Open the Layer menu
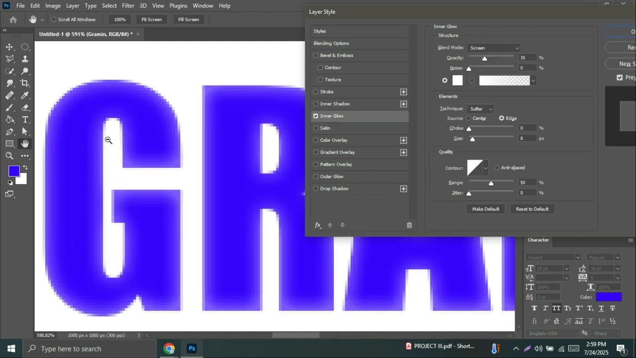The width and height of the screenshot is (636, 358). point(73,5)
